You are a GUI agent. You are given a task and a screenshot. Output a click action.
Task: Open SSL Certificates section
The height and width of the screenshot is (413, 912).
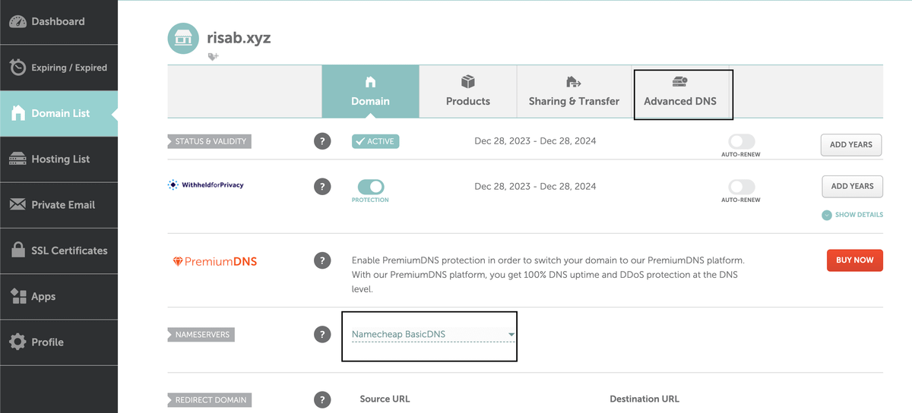pos(59,251)
